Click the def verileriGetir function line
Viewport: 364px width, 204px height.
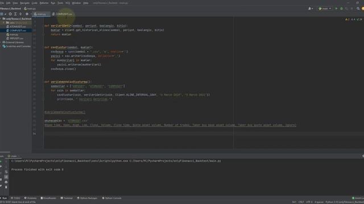point(86,25)
